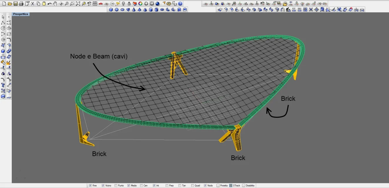Select the Circle tool in the sidebar

(3, 28)
